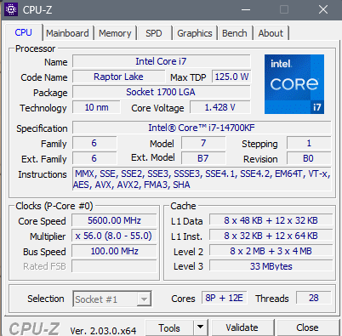Click the Cores field showing 8P + 12E
The height and width of the screenshot is (336, 342).
click(x=224, y=298)
